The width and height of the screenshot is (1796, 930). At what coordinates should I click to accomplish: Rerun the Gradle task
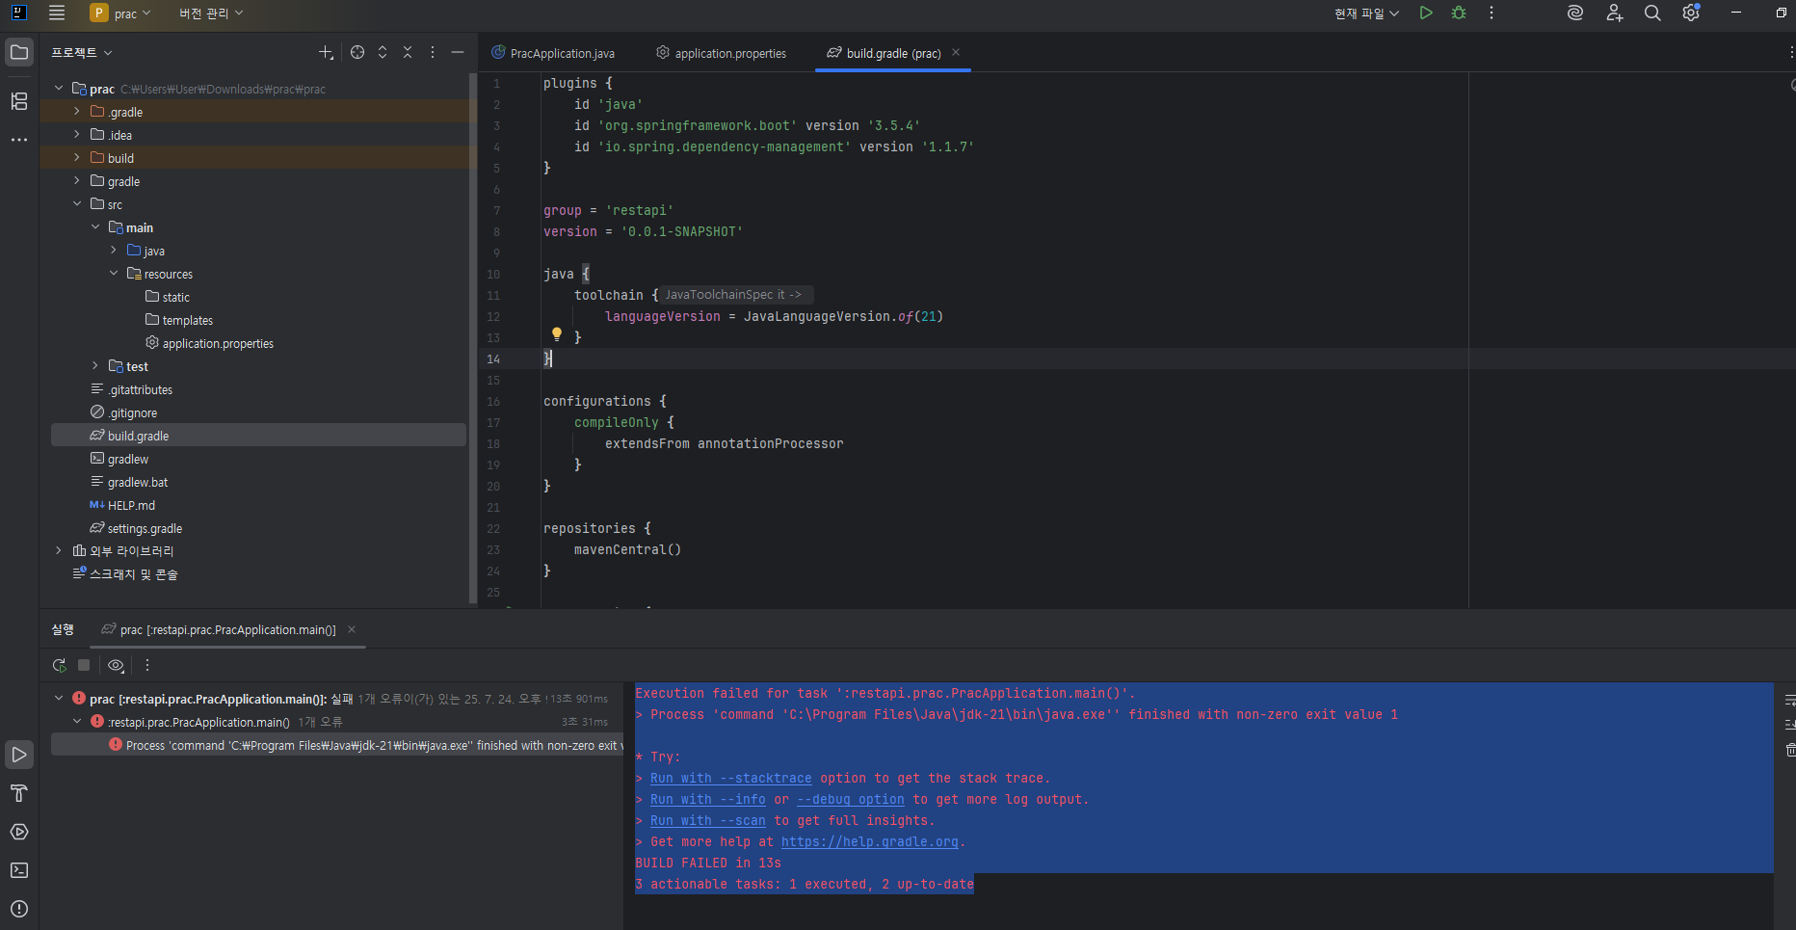[60, 665]
